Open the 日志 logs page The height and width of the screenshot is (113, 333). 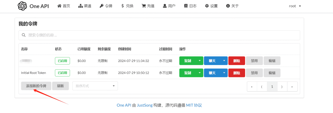pyautogui.click(x=190, y=6)
